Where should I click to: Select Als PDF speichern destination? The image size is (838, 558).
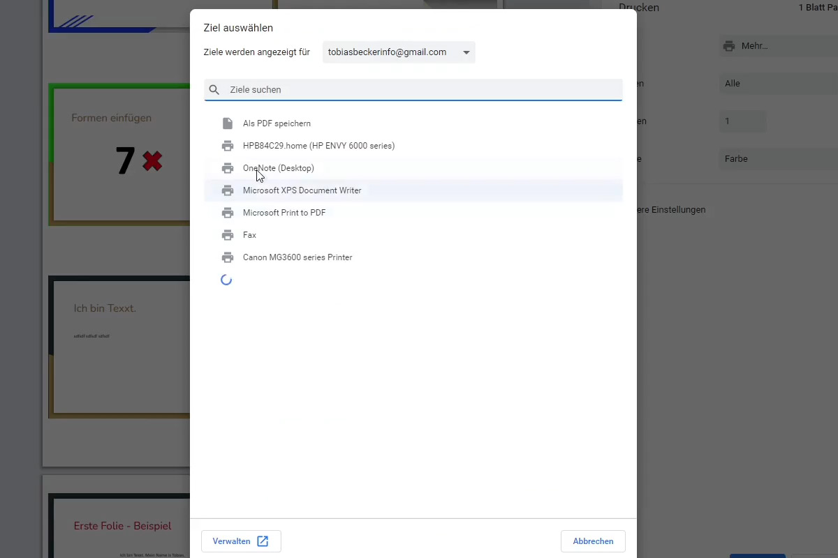[x=413, y=123]
